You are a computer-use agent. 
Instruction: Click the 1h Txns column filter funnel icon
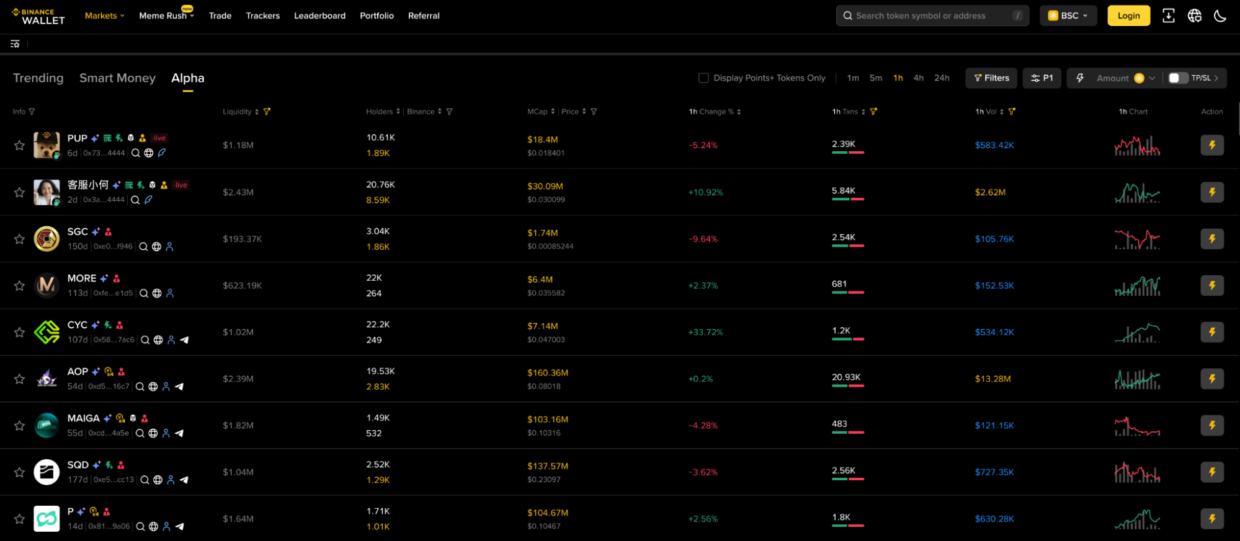tap(873, 112)
